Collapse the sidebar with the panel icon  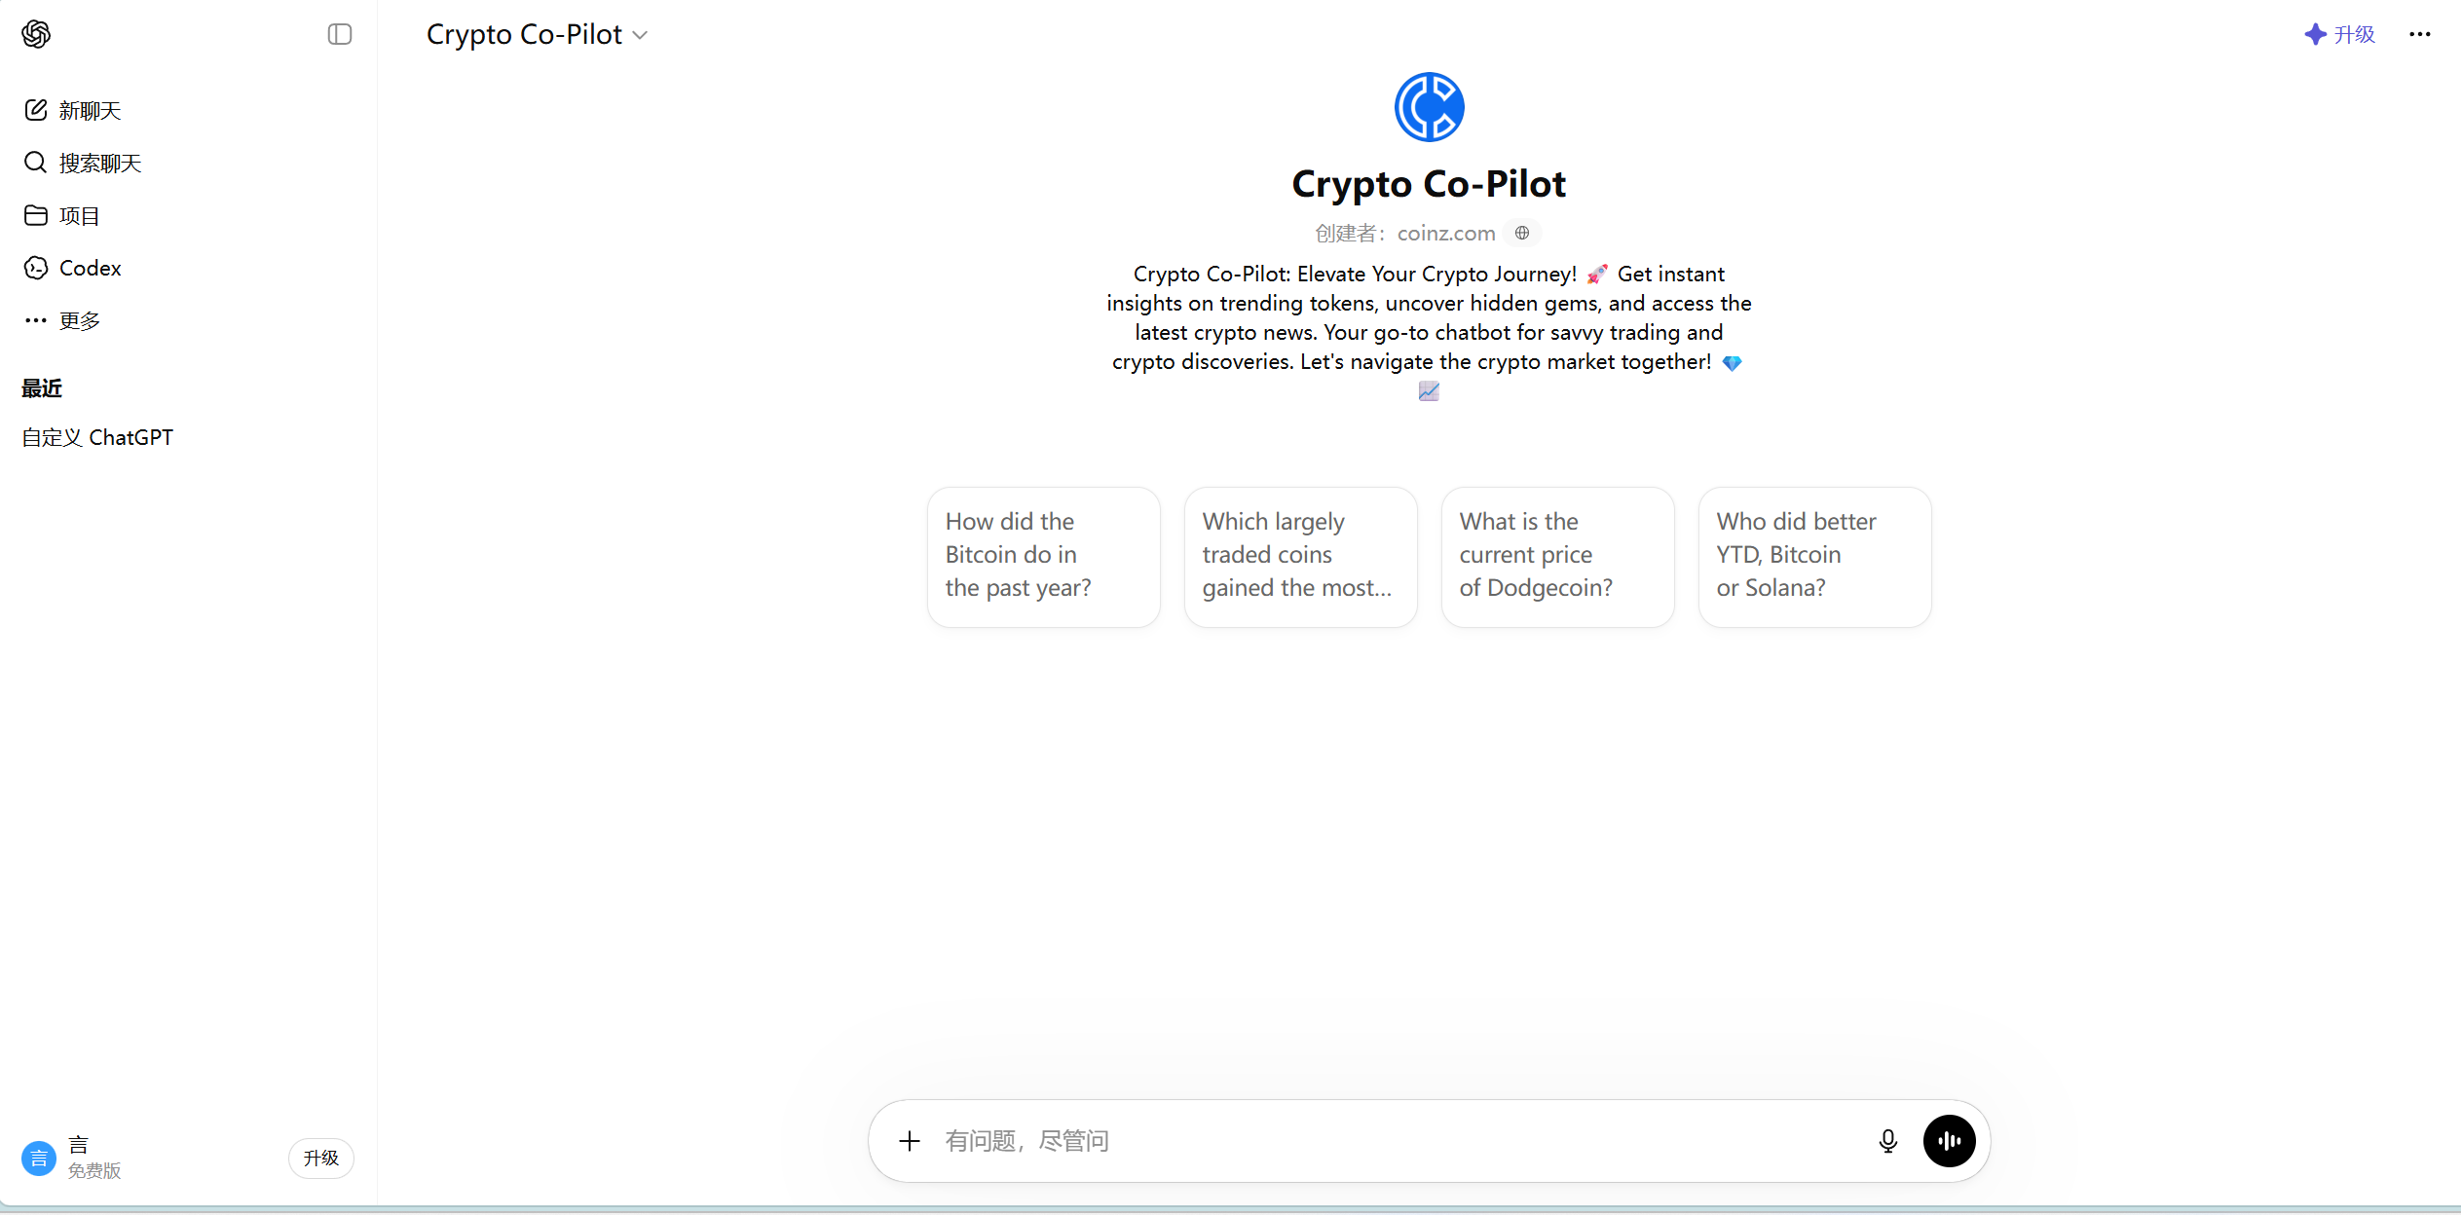tap(340, 34)
